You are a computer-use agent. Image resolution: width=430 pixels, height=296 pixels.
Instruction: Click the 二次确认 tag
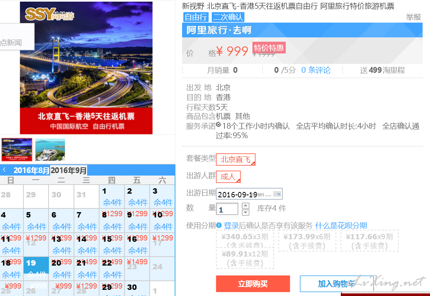pos(228,17)
